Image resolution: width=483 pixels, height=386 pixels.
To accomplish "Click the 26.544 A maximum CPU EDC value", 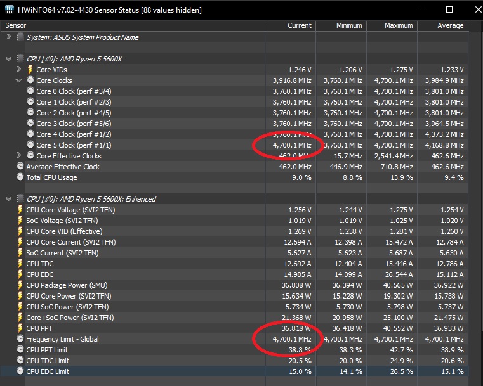I will coord(399,274).
